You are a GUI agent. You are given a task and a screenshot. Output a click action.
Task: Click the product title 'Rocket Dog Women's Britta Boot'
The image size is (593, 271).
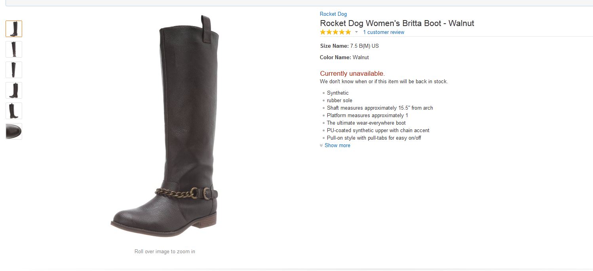click(x=397, y=23)
